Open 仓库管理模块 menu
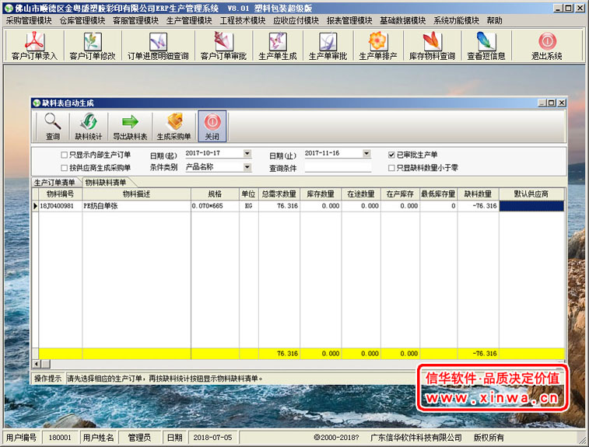 click(82, 21)
